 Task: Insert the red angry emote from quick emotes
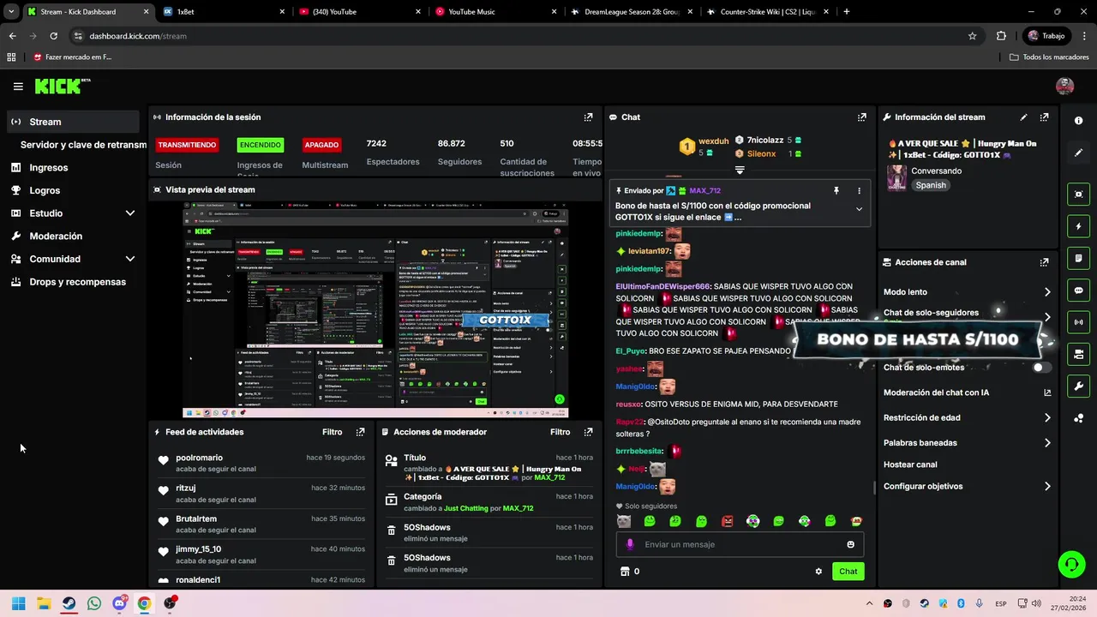[727, 521]
